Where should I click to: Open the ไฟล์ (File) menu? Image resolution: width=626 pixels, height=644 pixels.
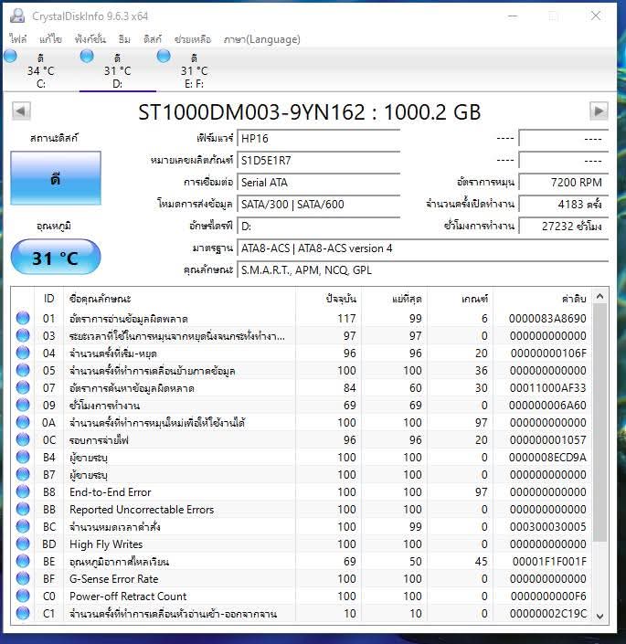[x=18, y=39]
